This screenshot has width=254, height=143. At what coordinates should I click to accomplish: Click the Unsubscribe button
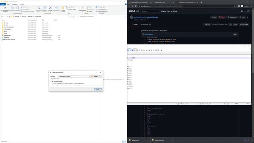(232, 17)
